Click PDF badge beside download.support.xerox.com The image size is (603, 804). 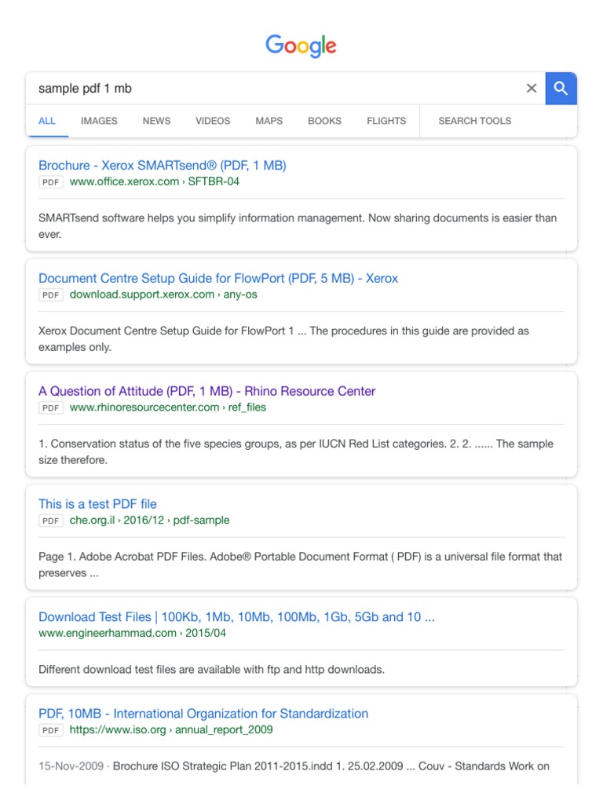pos(51,295)
